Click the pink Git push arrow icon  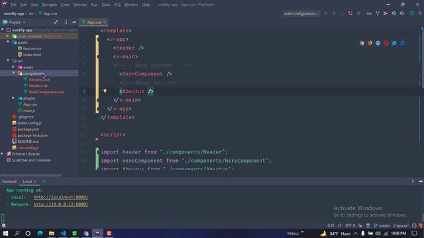click(x=386, y=13)
